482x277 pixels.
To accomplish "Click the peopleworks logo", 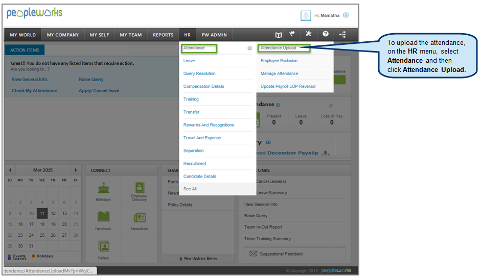I will point(34,13).
